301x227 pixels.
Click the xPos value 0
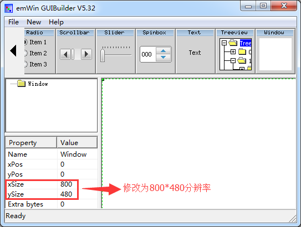[78, 164]
